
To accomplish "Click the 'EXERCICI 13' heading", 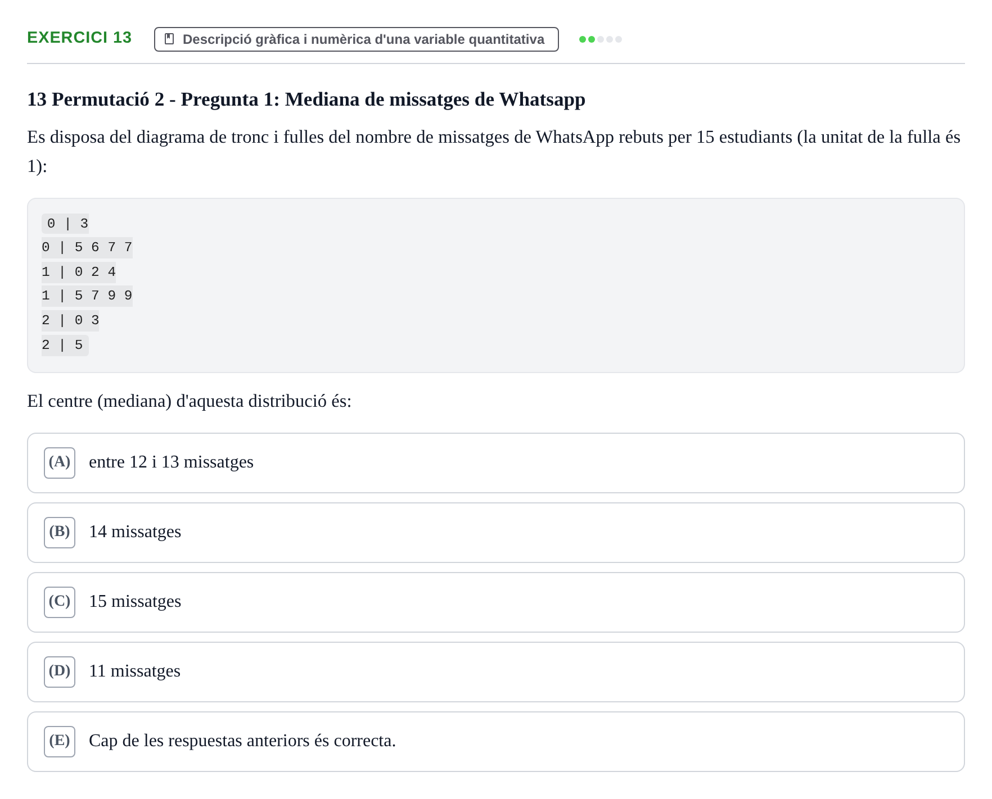I will pos(79,38).
